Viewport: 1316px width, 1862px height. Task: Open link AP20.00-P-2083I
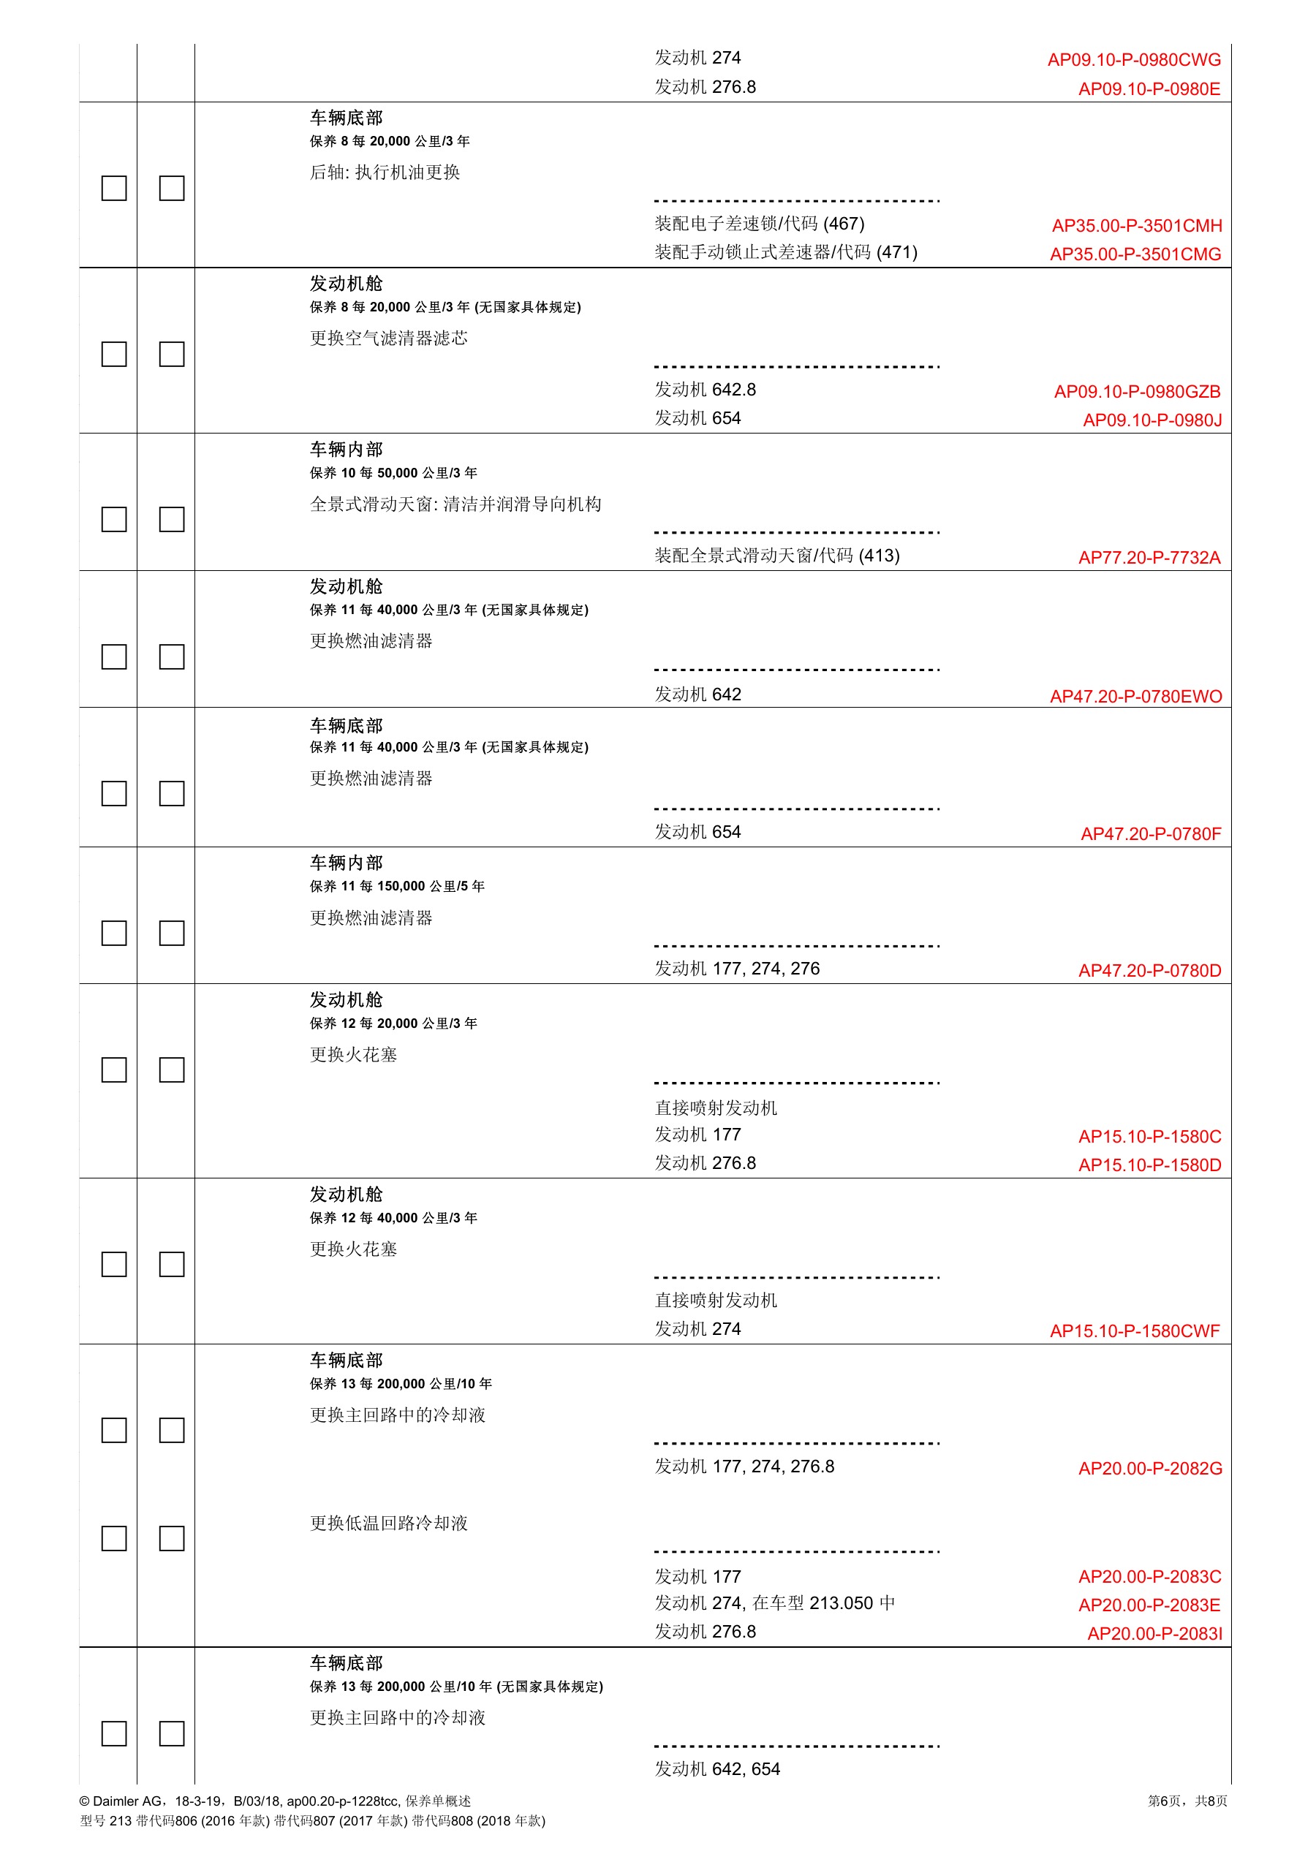point(1154,1634)
